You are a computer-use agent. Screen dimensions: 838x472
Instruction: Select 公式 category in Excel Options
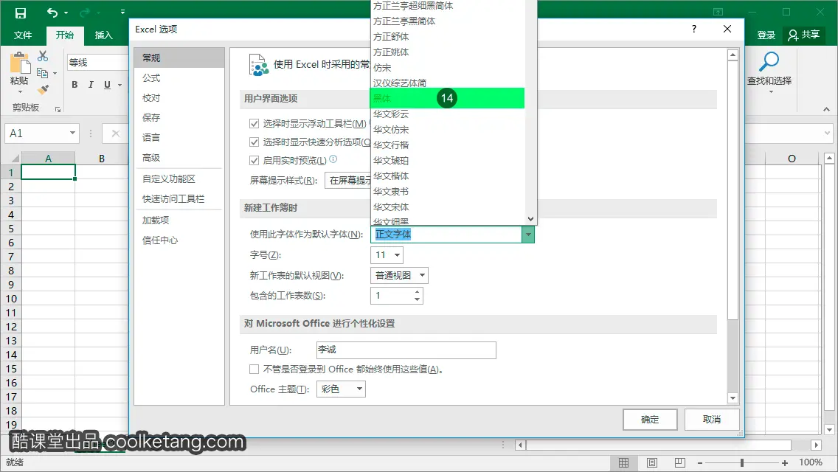179,78
